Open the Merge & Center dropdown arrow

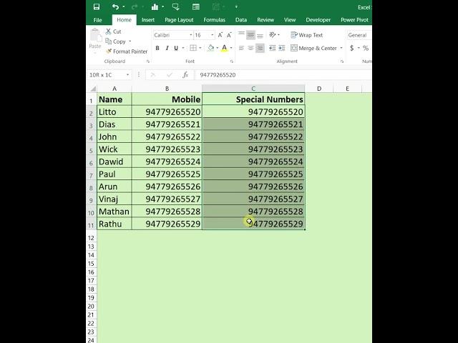341,48
